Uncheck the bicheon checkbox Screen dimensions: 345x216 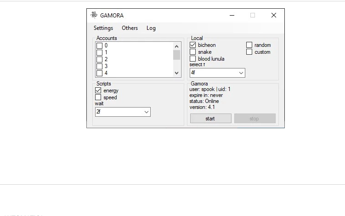tap(193, 45)
